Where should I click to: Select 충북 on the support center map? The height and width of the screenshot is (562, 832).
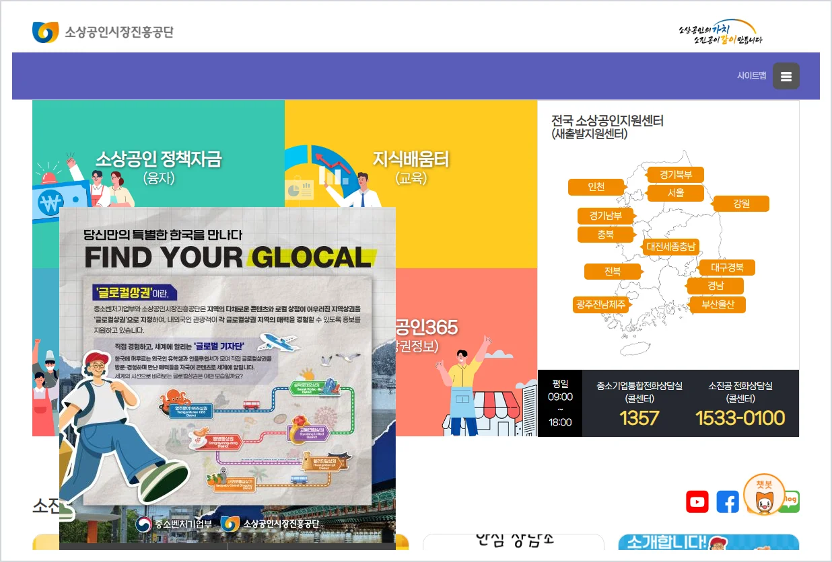[606, 235]
